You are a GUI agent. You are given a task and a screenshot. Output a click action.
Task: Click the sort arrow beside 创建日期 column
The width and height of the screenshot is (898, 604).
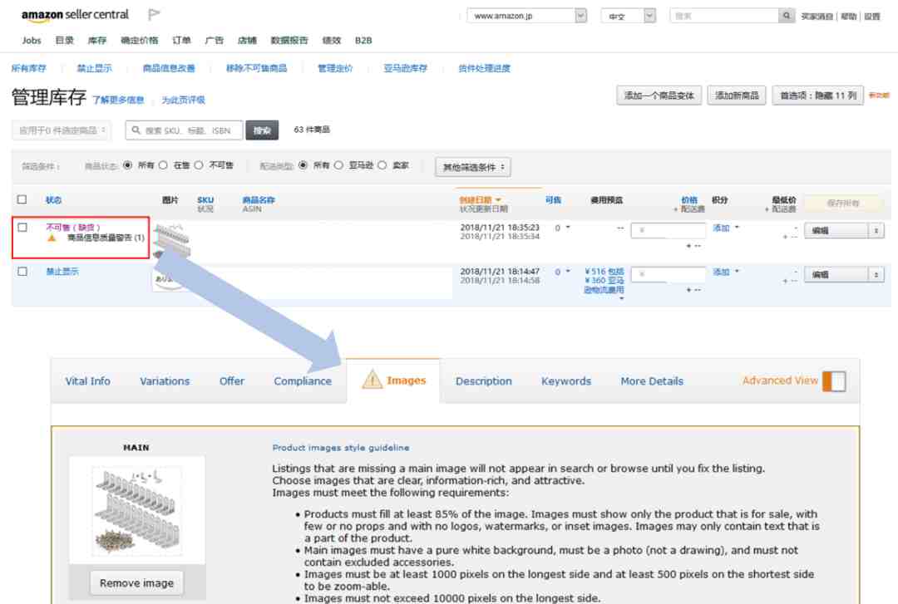499,199
